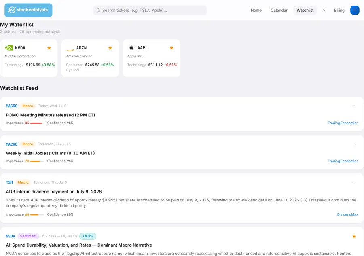364x256 pixels.
Task: Click the Macro tag on FOMC item
Action: coord(28,106)
